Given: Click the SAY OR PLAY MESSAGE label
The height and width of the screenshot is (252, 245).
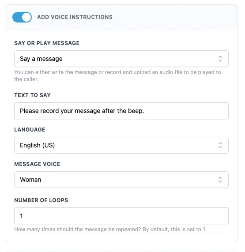Looking at the screenshot, I should 47,43.
